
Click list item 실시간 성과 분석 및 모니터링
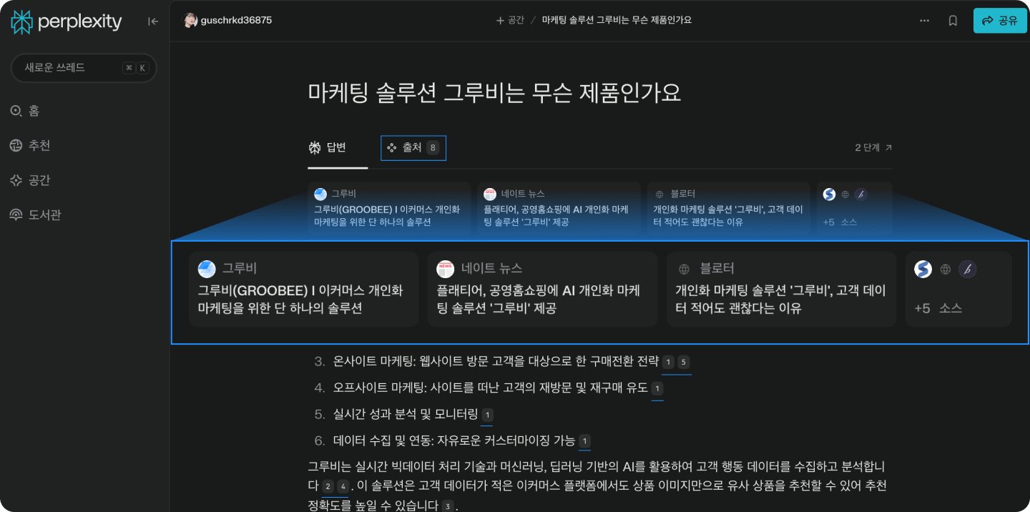405,414
